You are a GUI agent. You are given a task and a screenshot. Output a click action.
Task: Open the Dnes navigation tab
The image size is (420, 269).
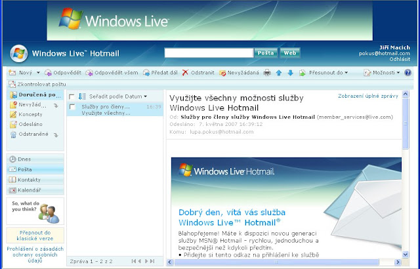(x=35, y=159)
